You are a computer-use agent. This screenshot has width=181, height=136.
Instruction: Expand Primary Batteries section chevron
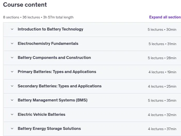pyautogui.click(x=12, y=72)
